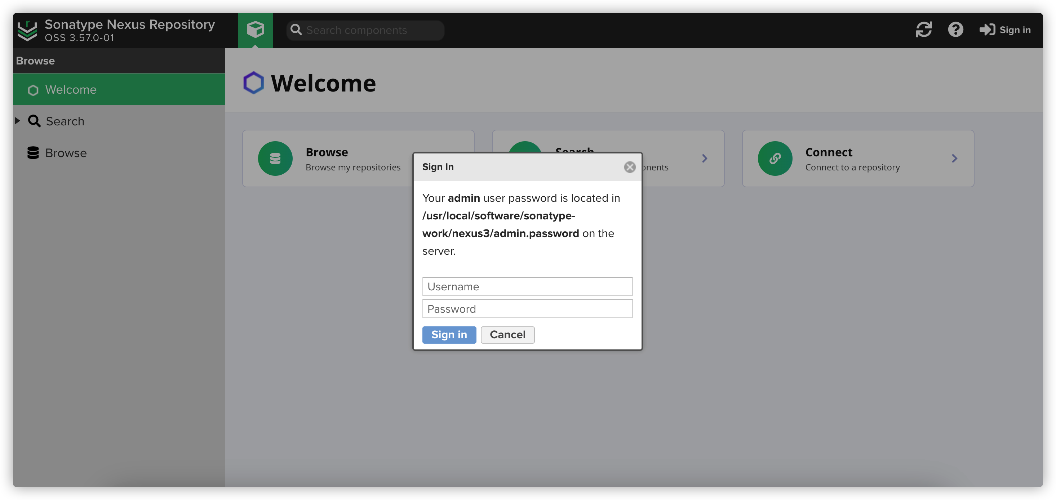1056x500 pixels.
Task: Click chevron on the Connect card
Action: point(954,159)
